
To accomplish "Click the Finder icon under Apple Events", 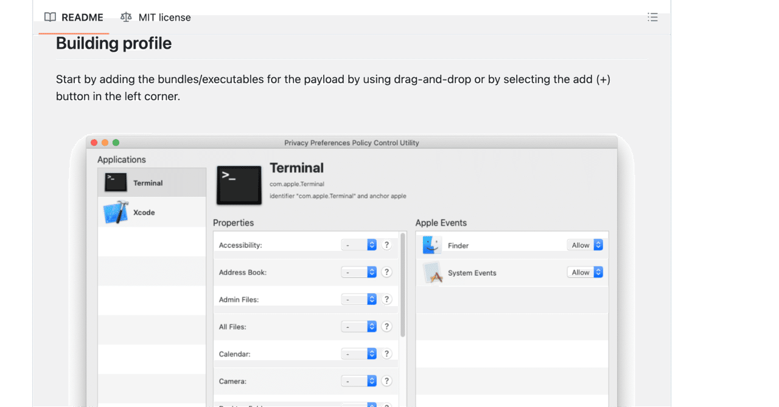I will tap(432, 245).
